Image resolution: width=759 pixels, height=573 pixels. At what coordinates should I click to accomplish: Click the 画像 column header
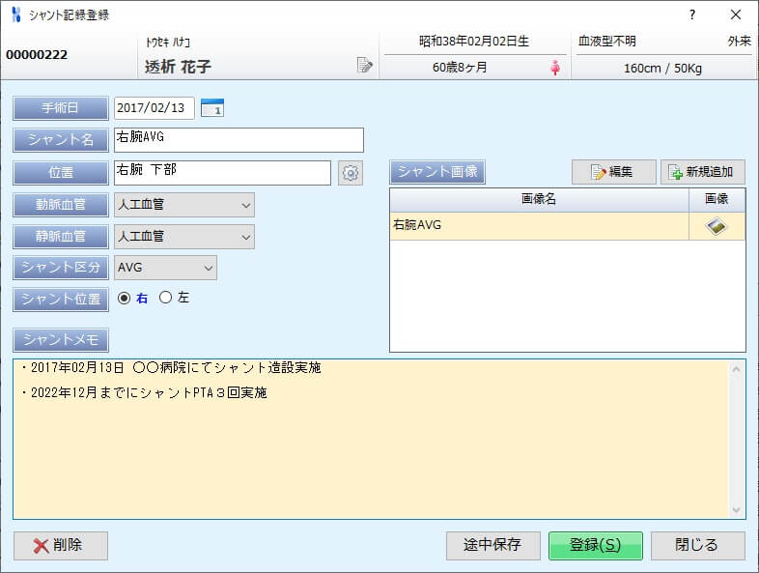click(717, 200)
